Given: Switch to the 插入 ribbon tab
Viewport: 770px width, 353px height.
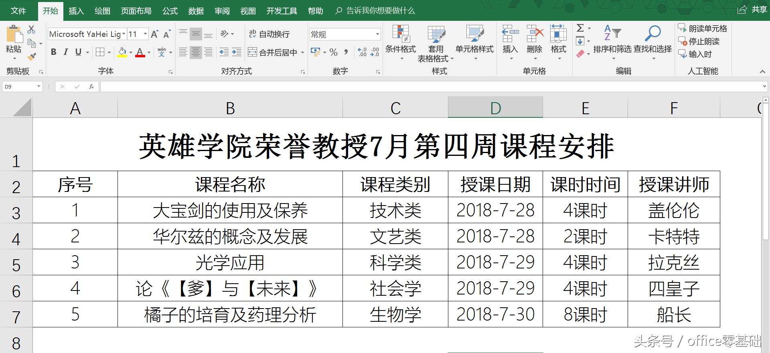Looking at the screenshot, I should (x=76, y=11).
